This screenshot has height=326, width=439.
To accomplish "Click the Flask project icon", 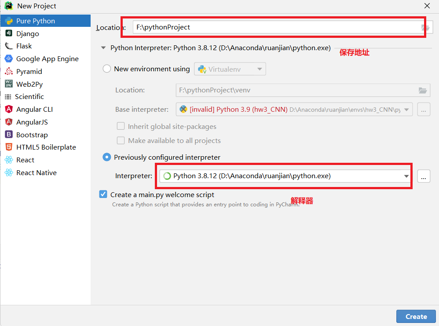I will coord(9,46).
